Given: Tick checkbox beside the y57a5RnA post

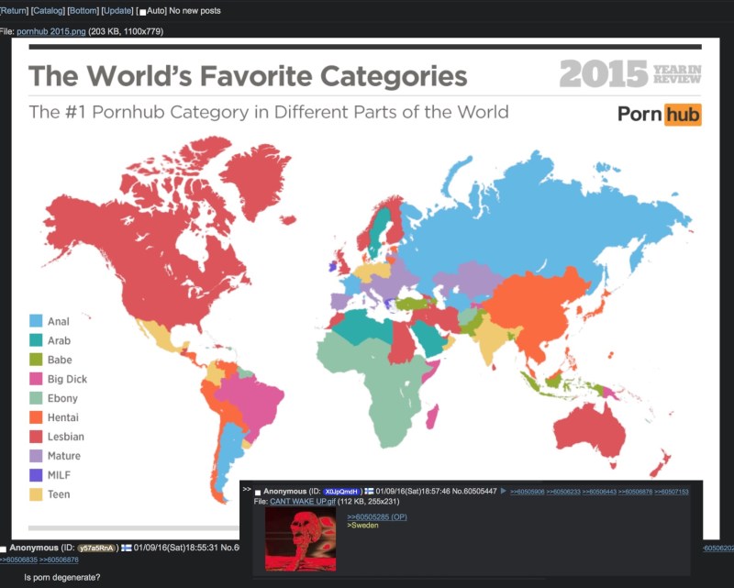Looking at the screenshot, I should [4, 549].
